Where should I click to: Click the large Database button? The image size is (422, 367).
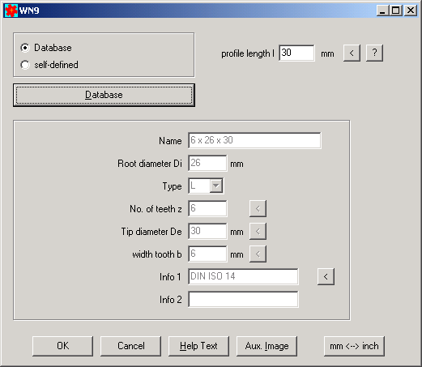pos(104,95)
